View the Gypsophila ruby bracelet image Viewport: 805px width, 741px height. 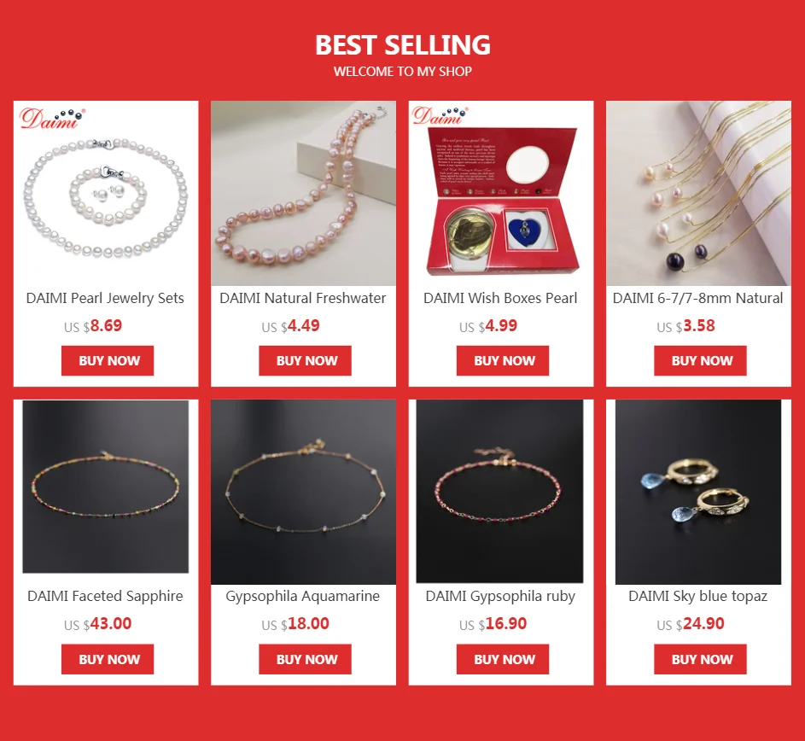499,492
